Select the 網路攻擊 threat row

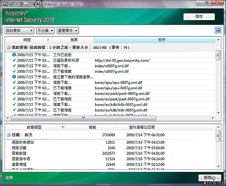[111, 148]
